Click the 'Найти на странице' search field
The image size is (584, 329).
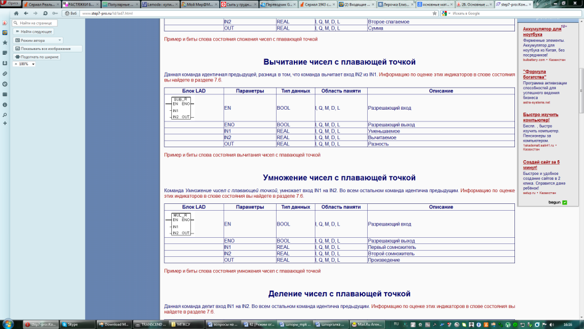tap(34, 23)
